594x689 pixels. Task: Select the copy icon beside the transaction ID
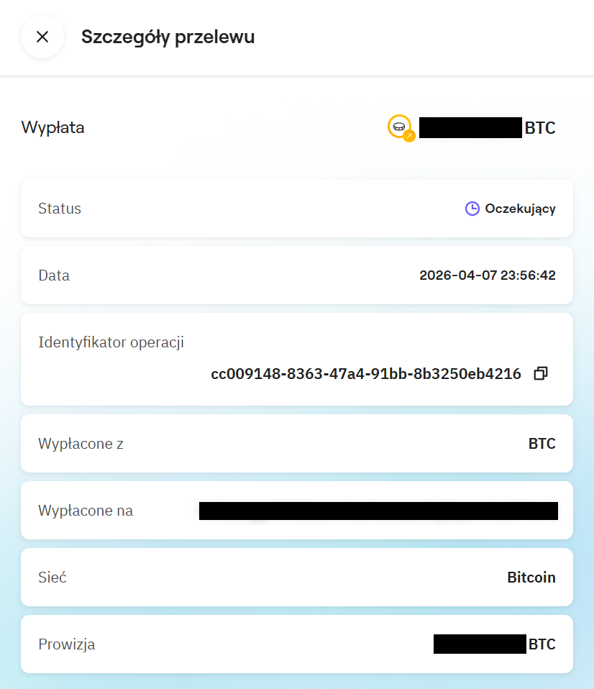click(540, 373)
